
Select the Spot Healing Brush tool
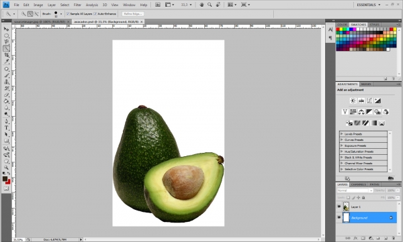(x=6, y=69)
